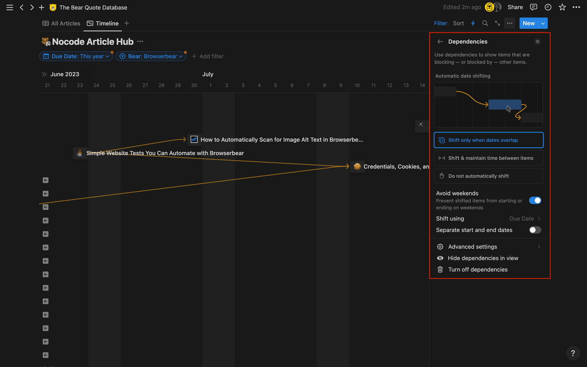
Task: Expand the New button dropdown chevron
Action: coord(543,23)
